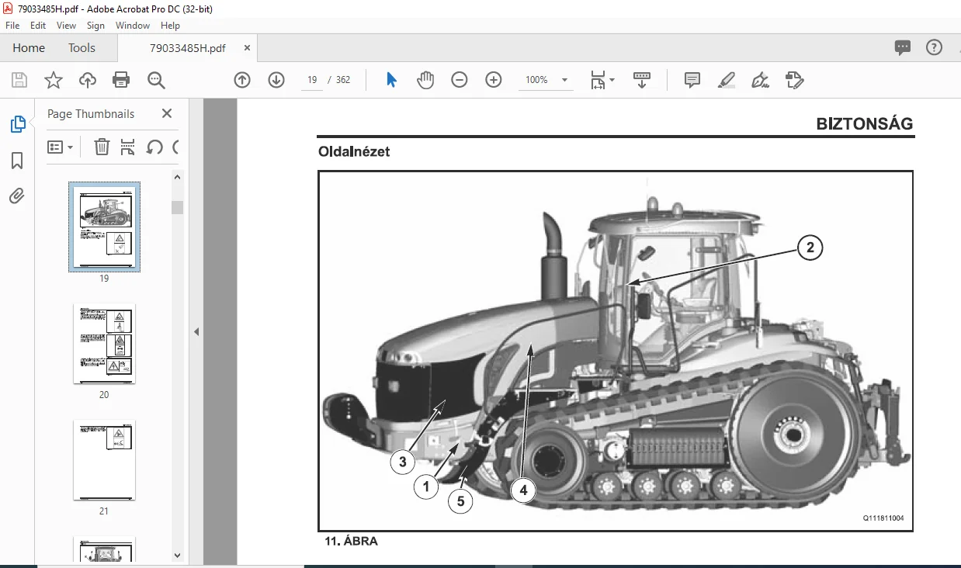
Task: Click the upload to cloud icon
Action: click(x=87, y=80)
